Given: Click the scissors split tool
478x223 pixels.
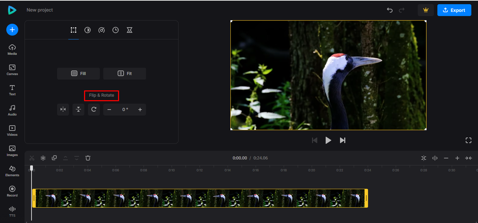Looking at the screenshot, I should click(32, 158).
